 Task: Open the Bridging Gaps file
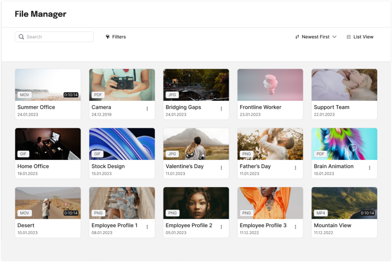tap(196, 84)
